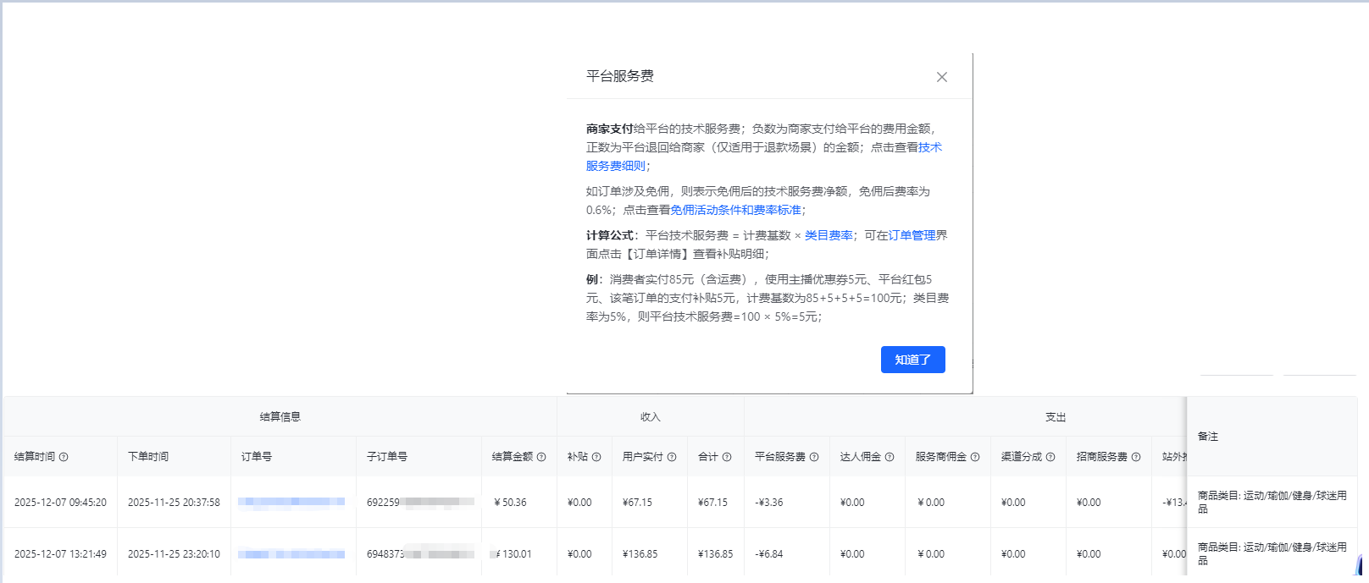The width and height of the screenshot is (1369, 583).
Task: Click info icon next to 结算金额
Action: [x=541, y=457]
